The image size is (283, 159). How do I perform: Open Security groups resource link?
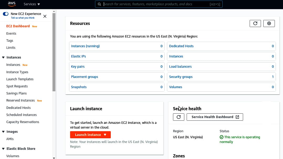(x=181, y=77)
